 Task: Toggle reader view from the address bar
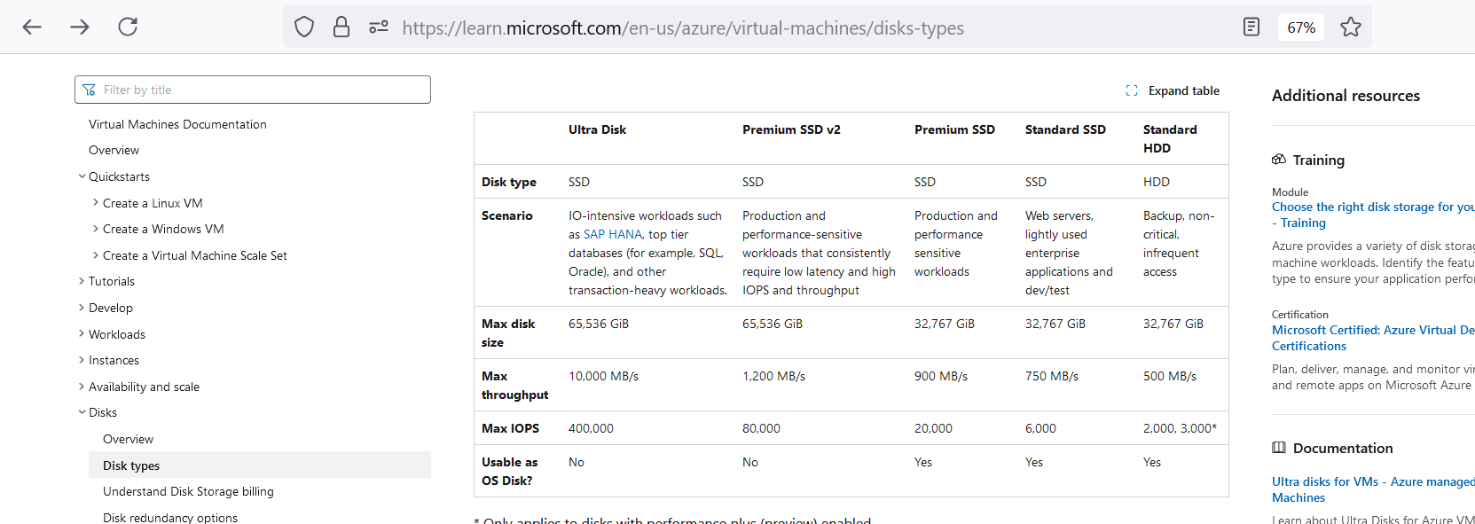click(1251, 27)
